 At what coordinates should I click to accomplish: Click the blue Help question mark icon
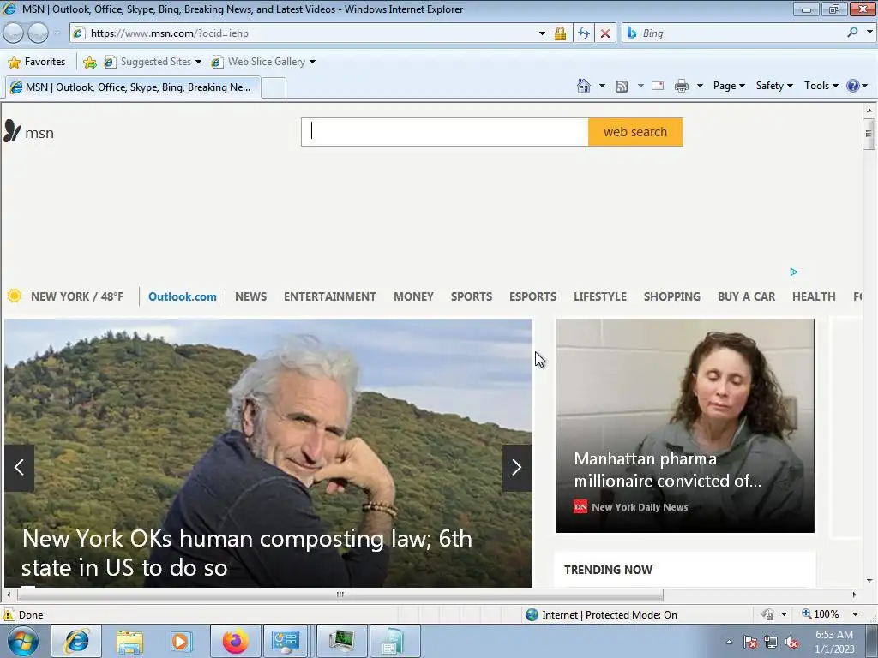[853, 86]
